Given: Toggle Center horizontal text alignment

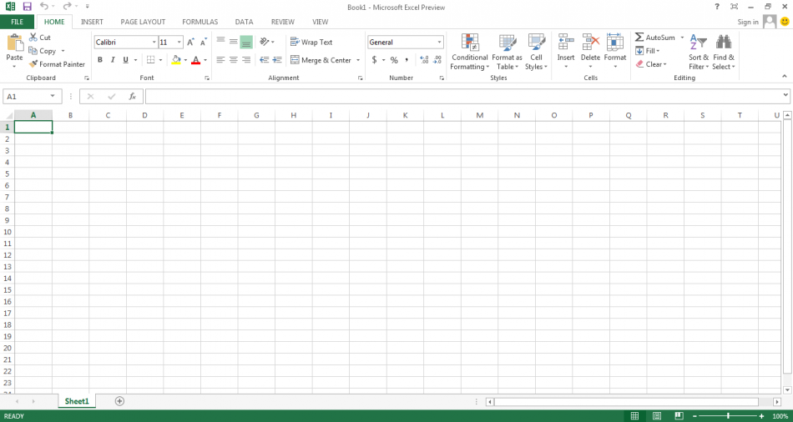Looking at the screenshot, I should coord(233,60).
